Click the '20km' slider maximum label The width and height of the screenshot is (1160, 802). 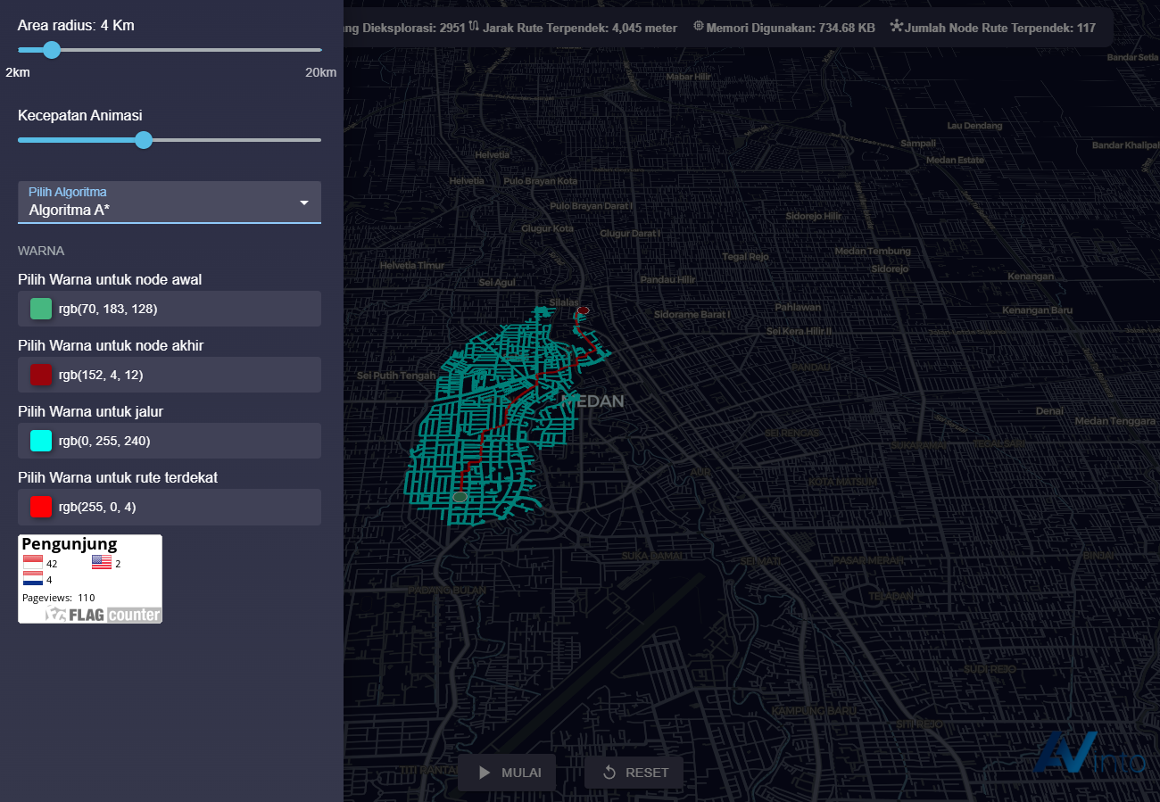pos(321,72)
